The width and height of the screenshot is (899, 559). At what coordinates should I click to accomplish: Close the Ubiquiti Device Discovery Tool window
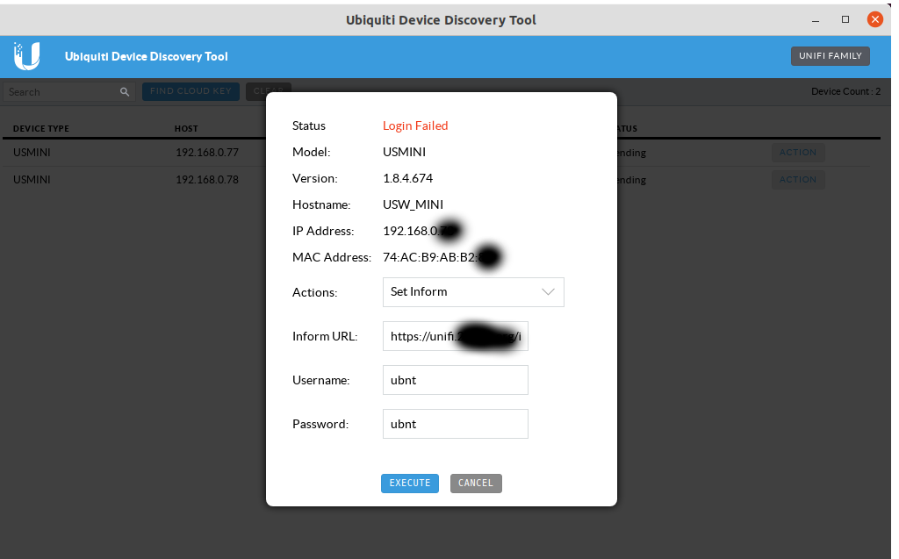point(874,18)
